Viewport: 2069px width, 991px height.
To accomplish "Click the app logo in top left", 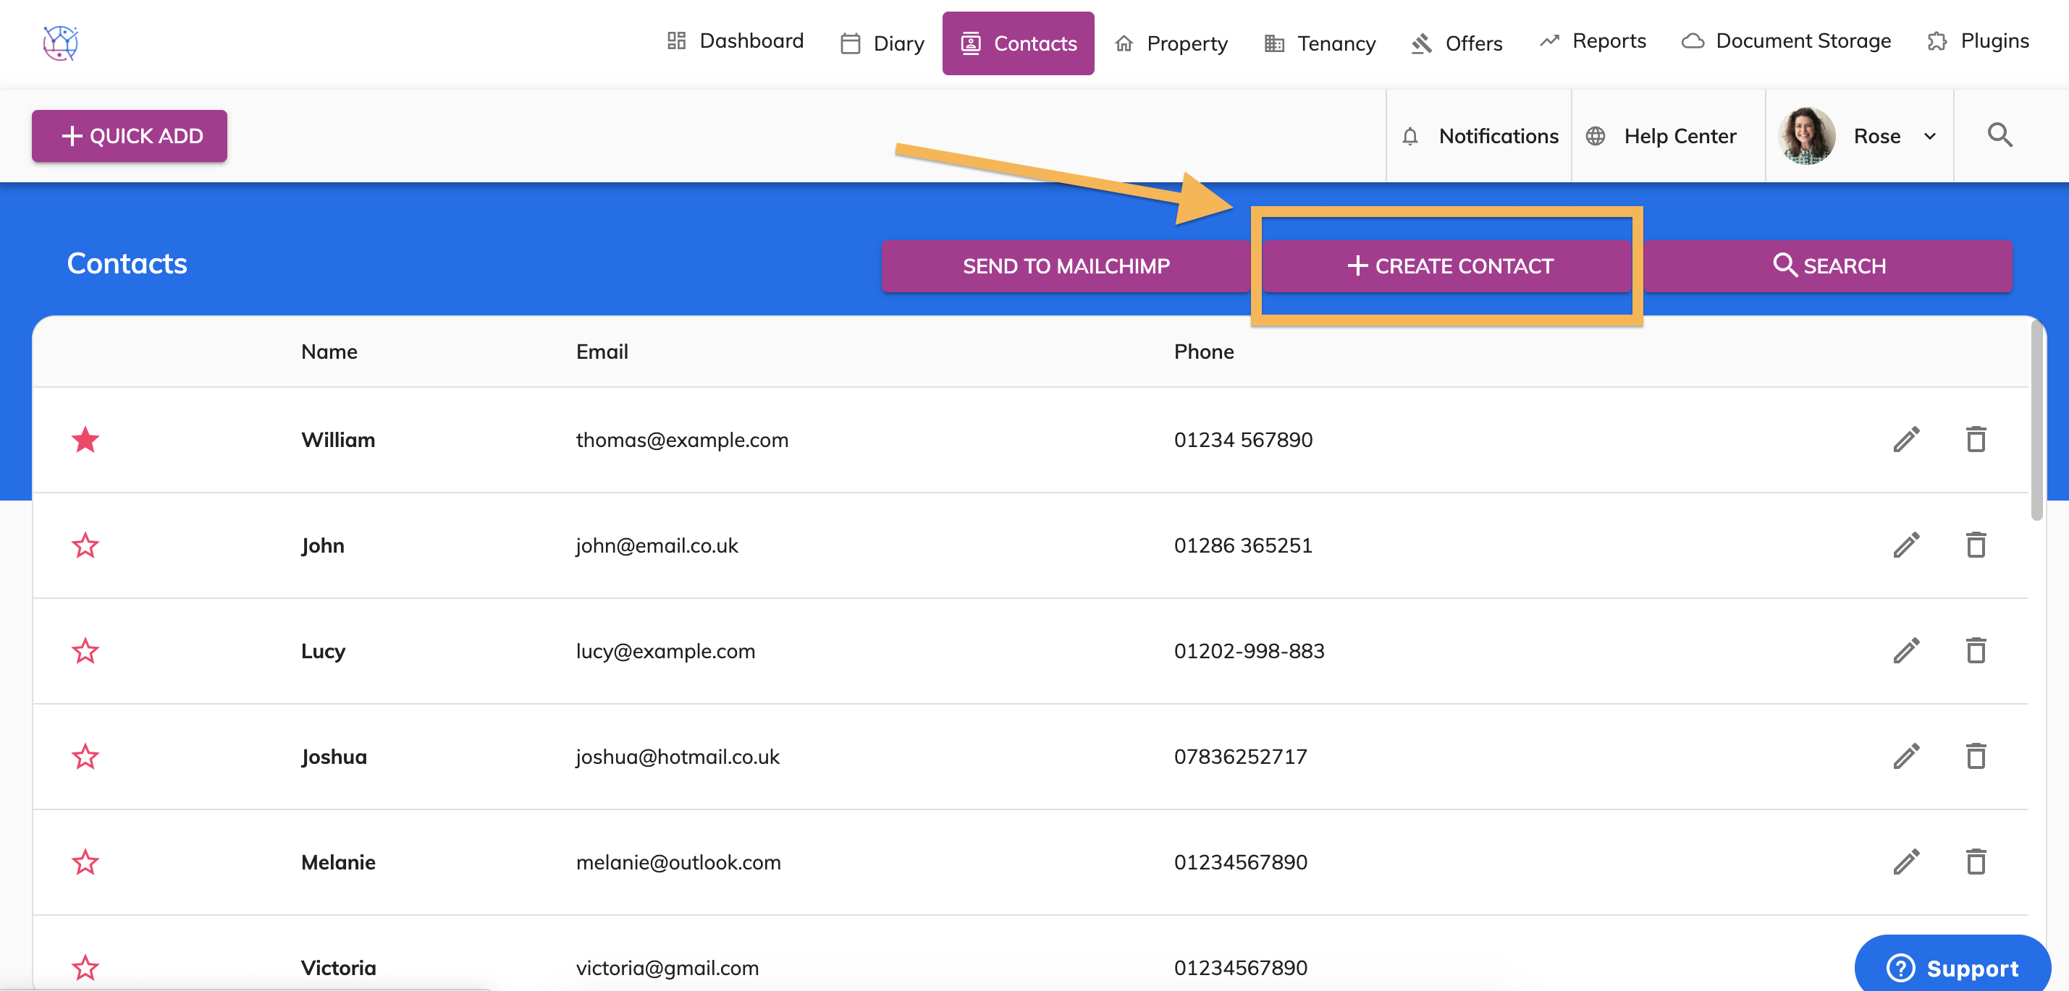I will 60,43.
